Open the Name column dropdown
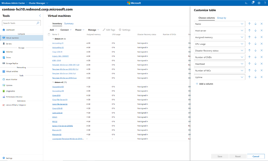 [219, 24]
